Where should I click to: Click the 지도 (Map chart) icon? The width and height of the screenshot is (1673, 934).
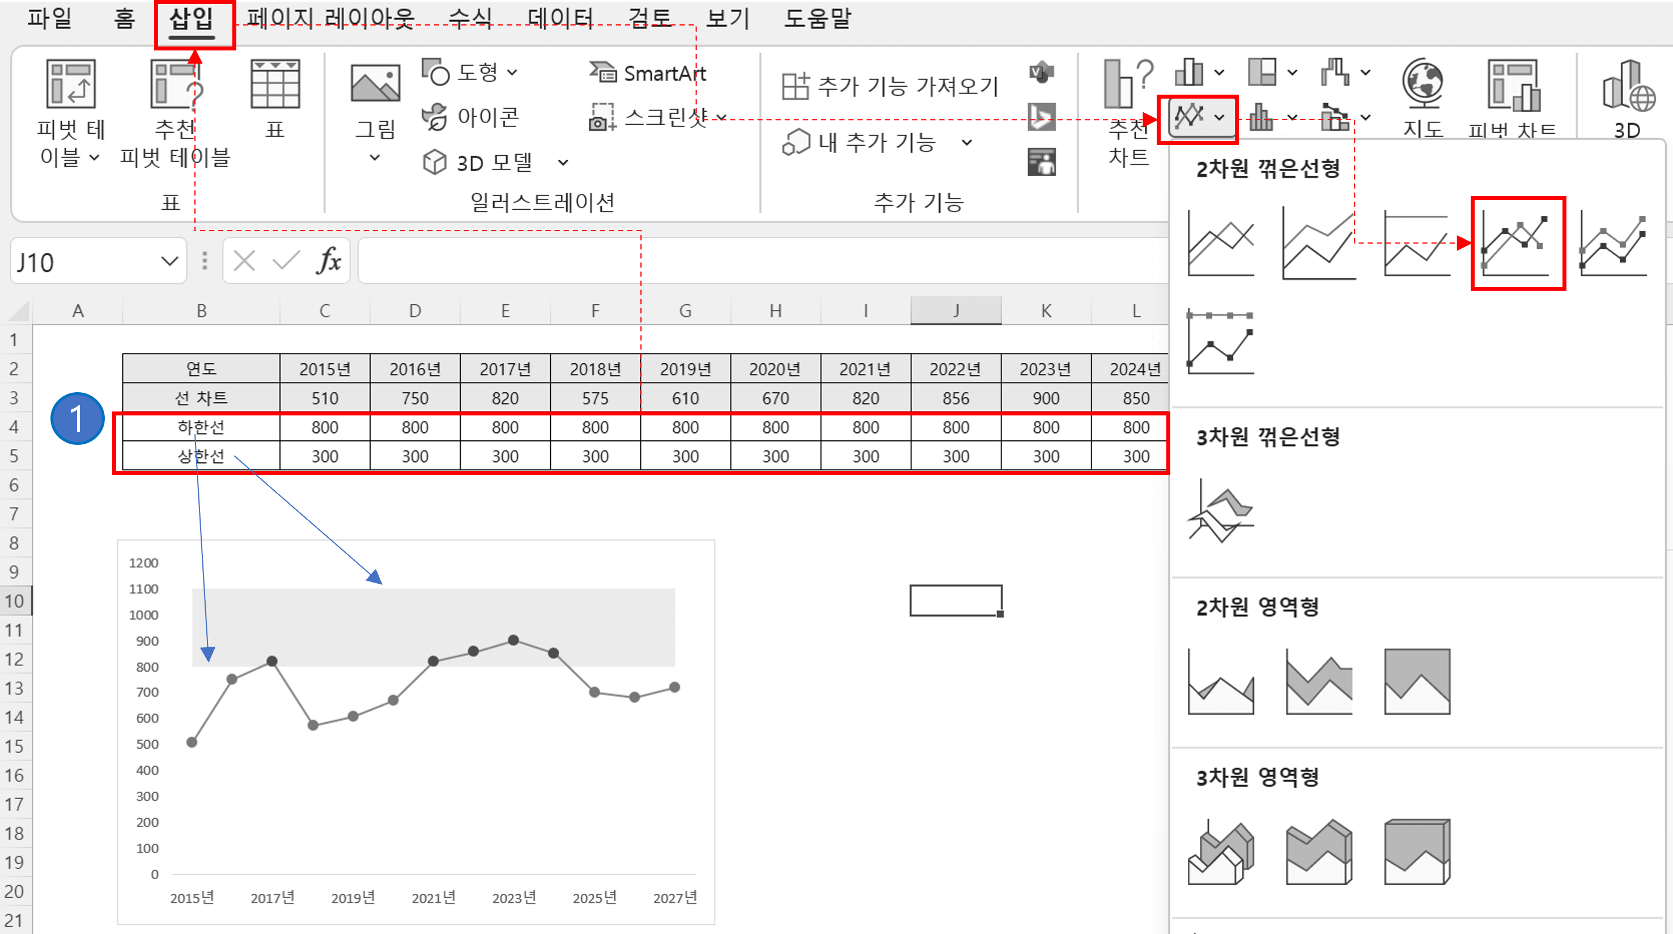click(1424, 97)
